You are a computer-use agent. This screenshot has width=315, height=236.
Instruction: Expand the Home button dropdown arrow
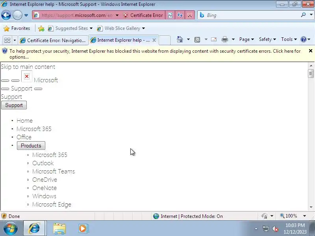[x=189, y=39]
